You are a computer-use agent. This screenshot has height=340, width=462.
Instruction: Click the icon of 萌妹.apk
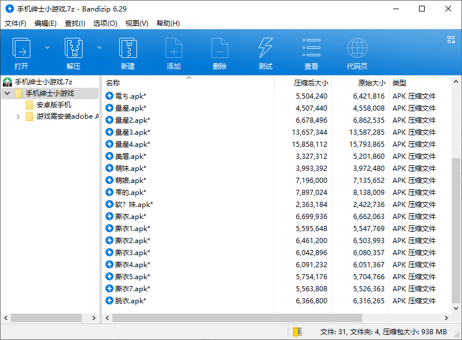tap(109, 168)
